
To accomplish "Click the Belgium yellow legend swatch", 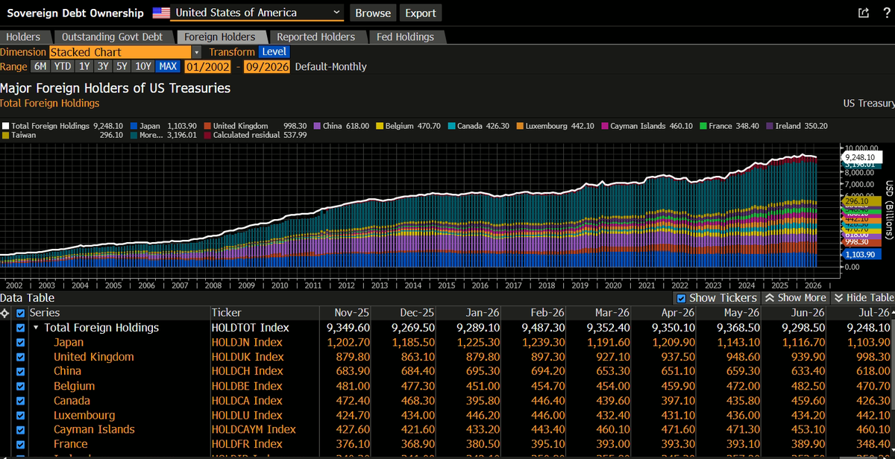I will coord(380,127).
